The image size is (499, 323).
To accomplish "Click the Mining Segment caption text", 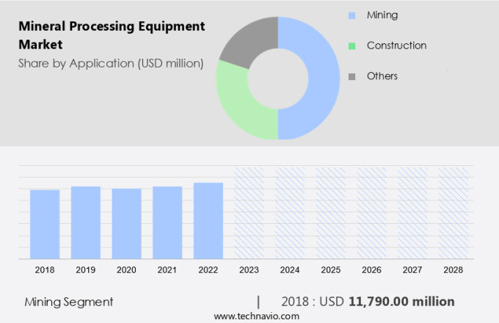I will [x=69, y=302].
